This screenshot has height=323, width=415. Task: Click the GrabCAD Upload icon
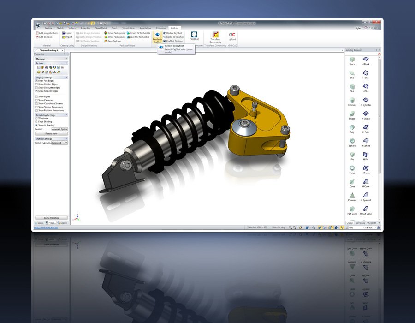tap(232, 36)
